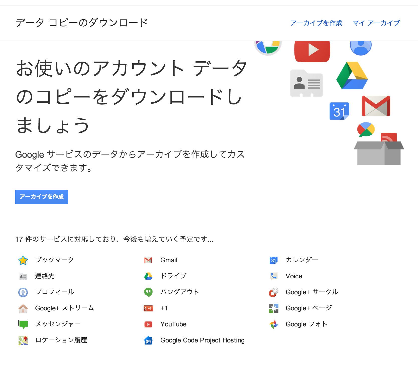Click the Voice phone icon

coord(274,276)
